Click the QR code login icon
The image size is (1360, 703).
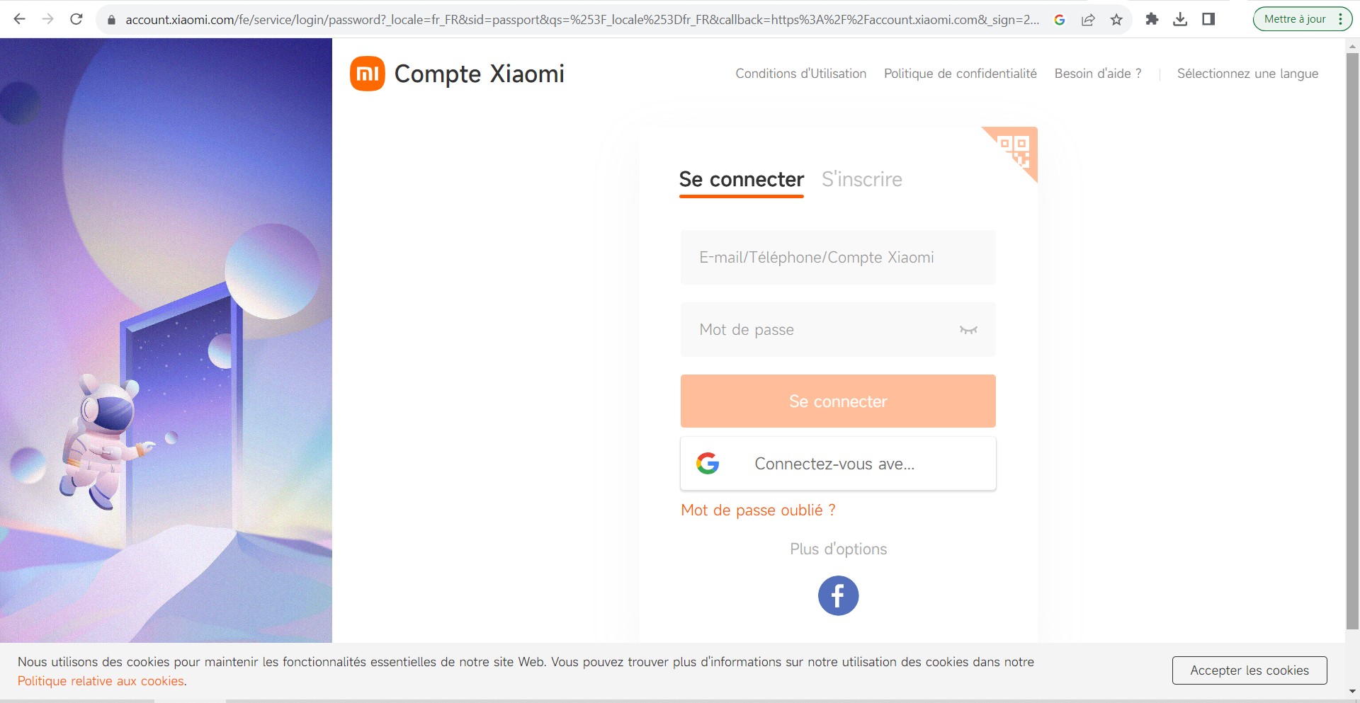[x=1017, y=149]
